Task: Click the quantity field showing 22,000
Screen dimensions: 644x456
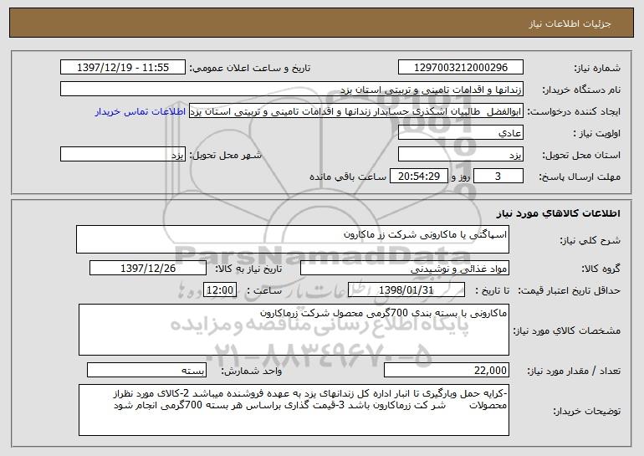Action: [447, 370]
